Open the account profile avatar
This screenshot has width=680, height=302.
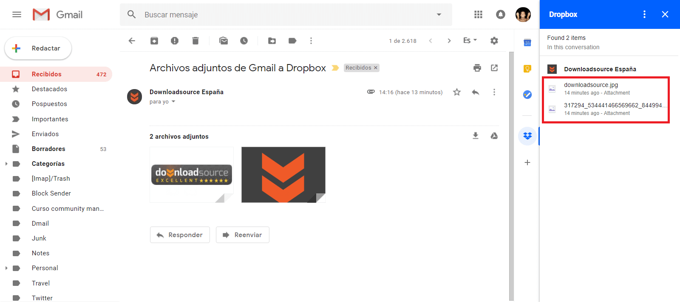coord(523,14)
